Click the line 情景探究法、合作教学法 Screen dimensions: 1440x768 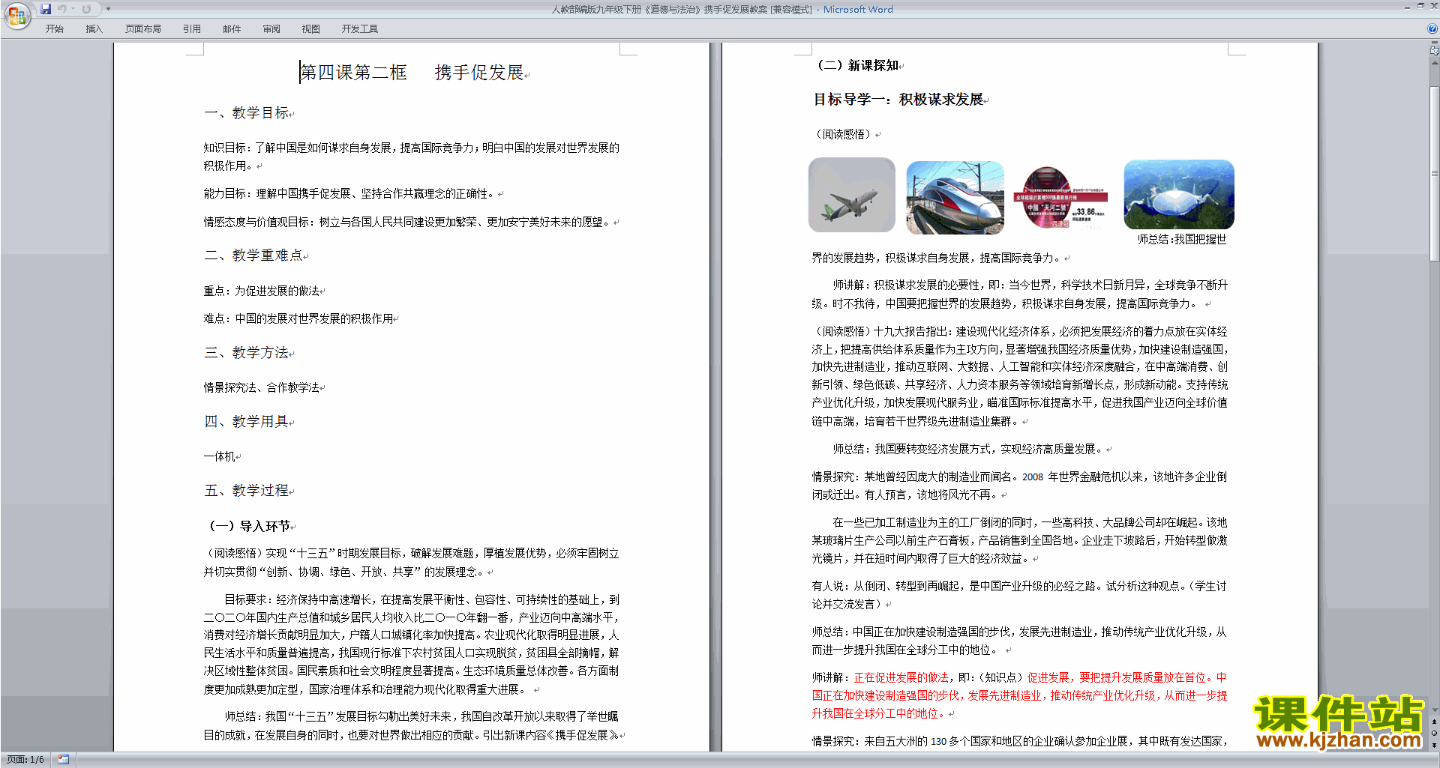coord(262,387)
